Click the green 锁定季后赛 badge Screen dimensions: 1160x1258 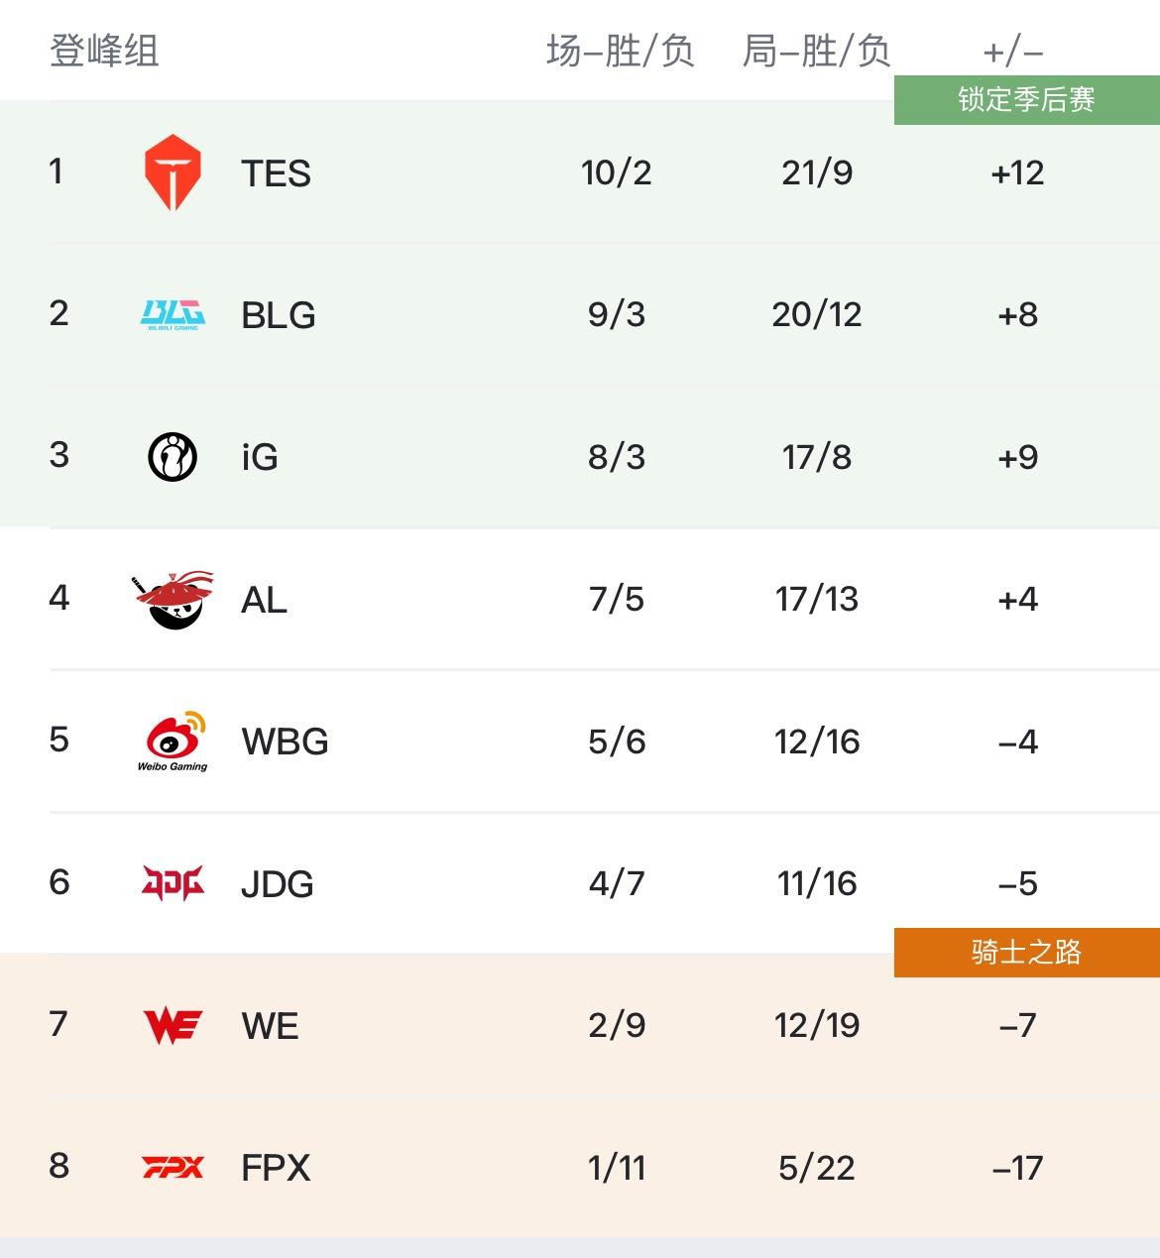coord(1026,100)
